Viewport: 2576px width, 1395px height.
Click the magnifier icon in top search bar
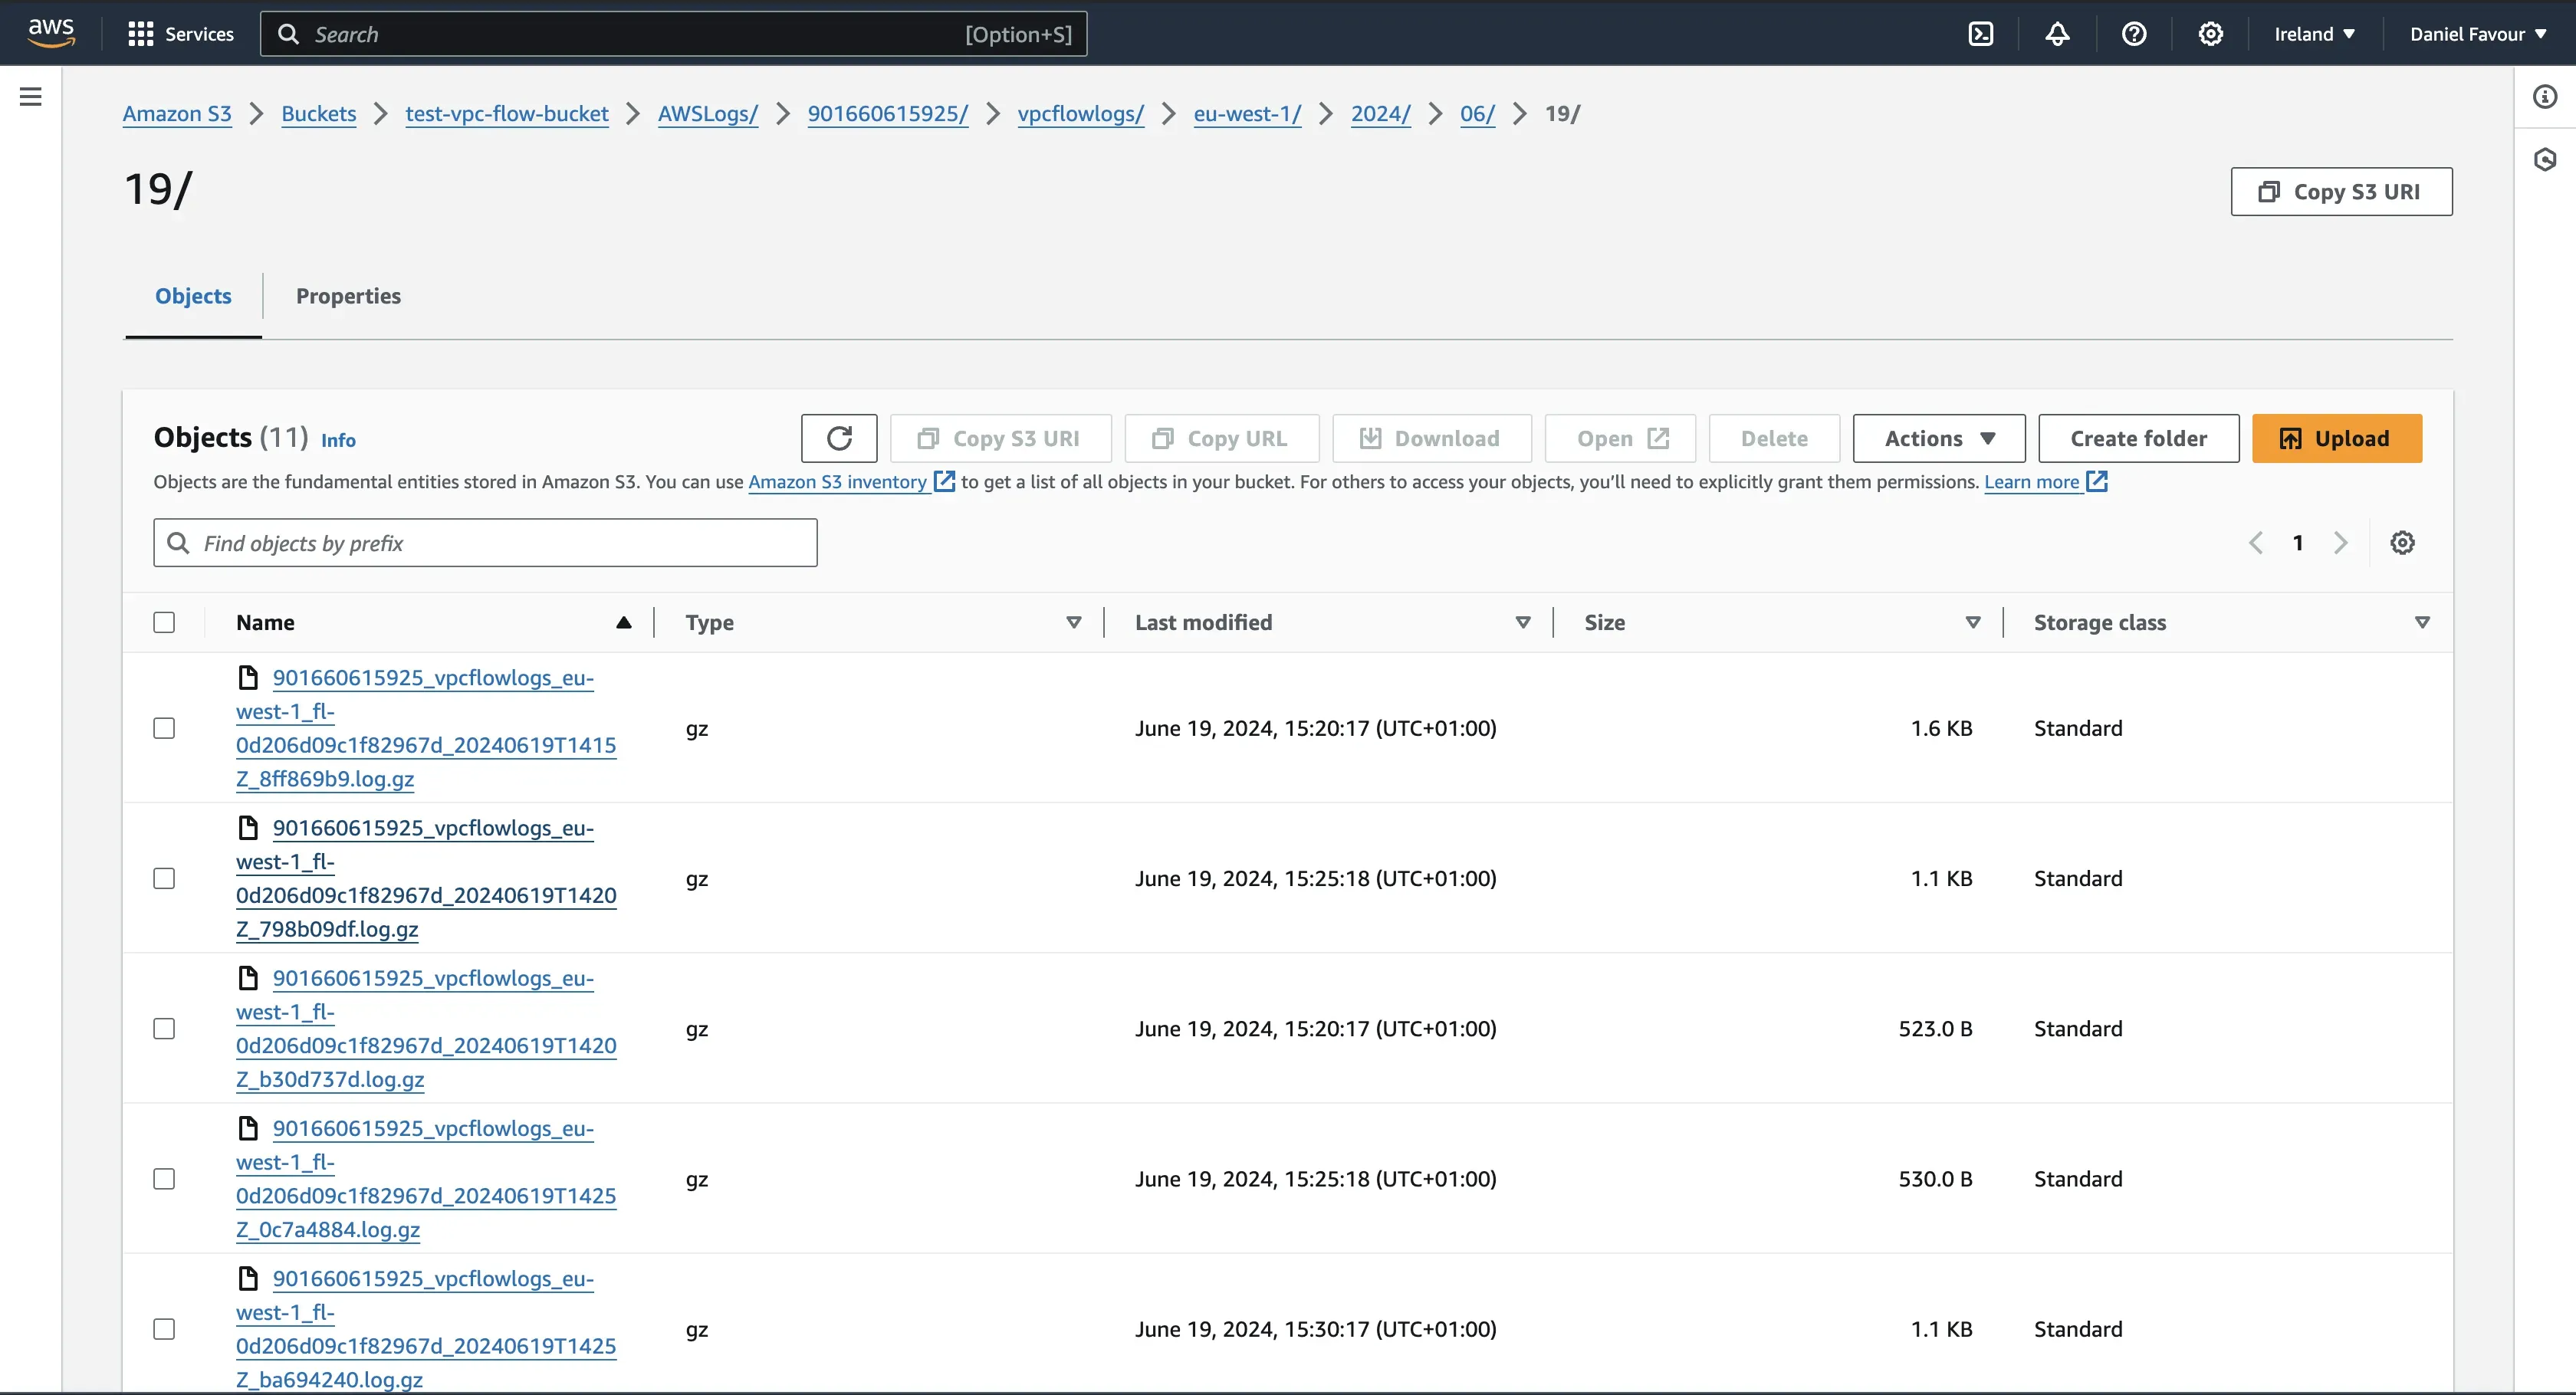click(288, 34)
